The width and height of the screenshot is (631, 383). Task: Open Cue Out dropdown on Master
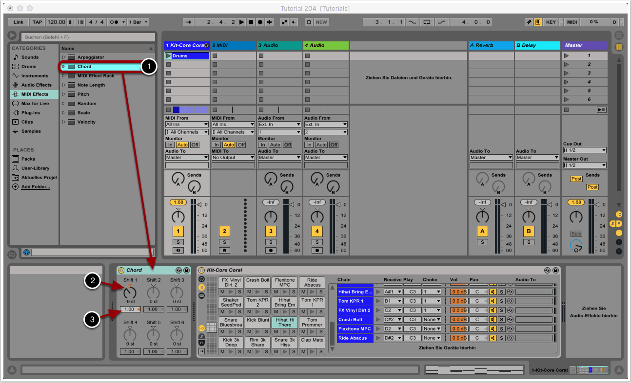[x=585, y=150]
